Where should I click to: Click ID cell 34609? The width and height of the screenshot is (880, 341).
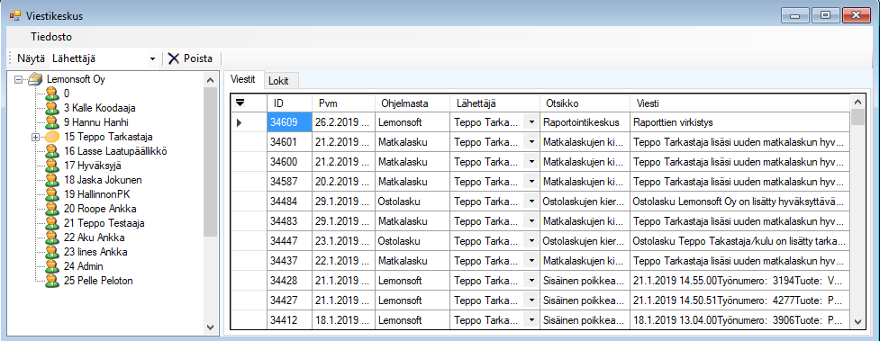tap(289, 122)
